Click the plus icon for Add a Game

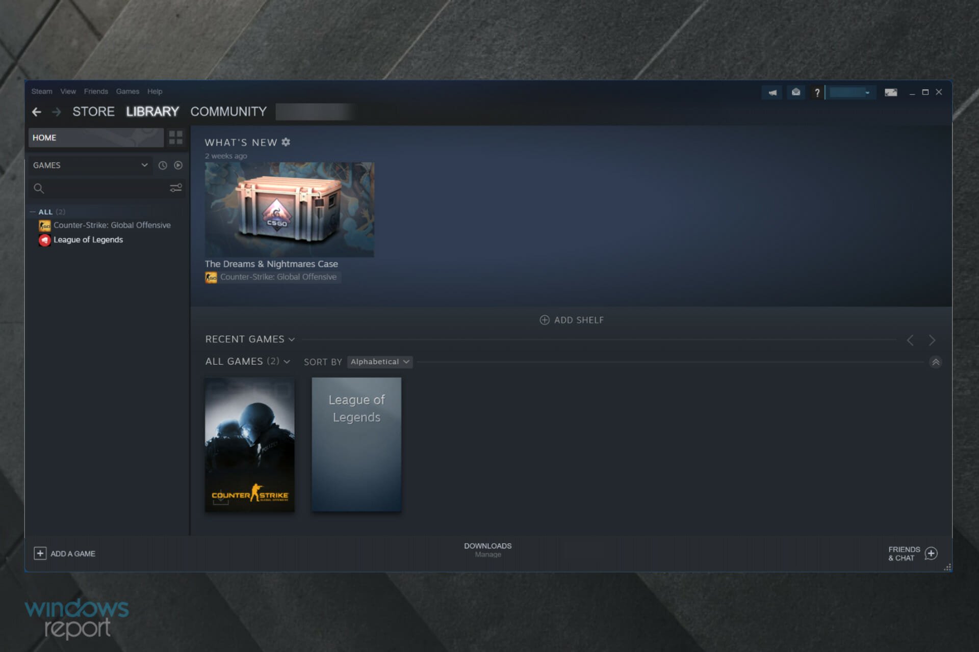[40, 553]
